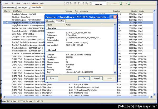Viewport: 158px width, 109px height.
Task: Click the Apply button
Action: point(110,78)
